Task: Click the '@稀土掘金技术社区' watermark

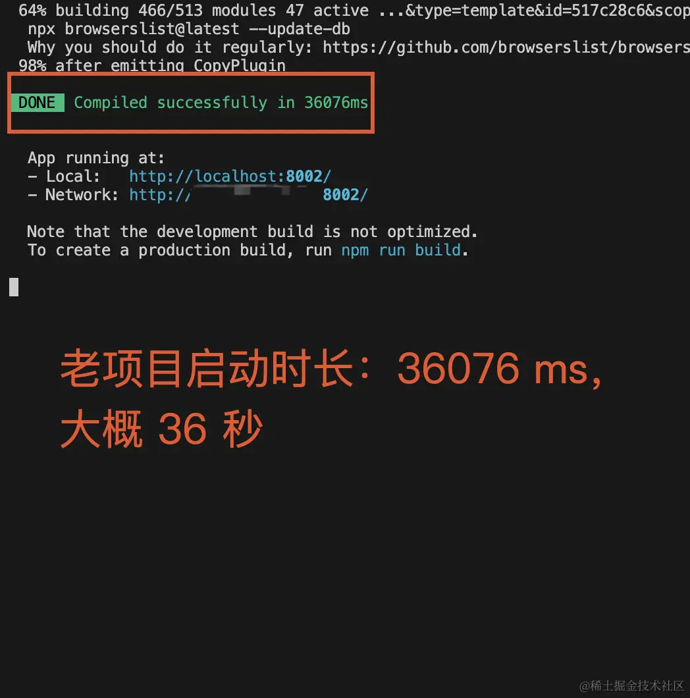Action: pos(631,685)
